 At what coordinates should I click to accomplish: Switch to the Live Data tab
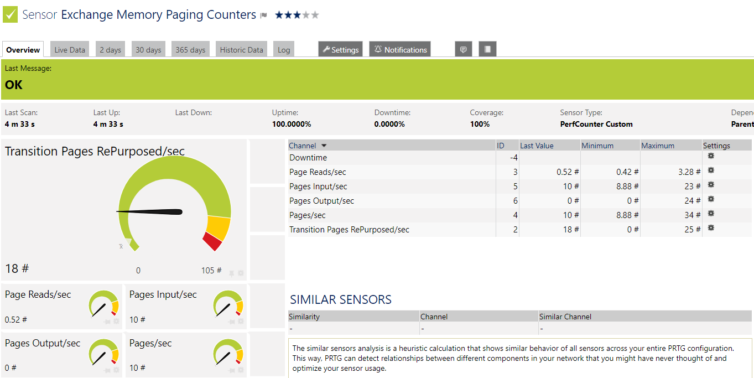pos(70,50)
